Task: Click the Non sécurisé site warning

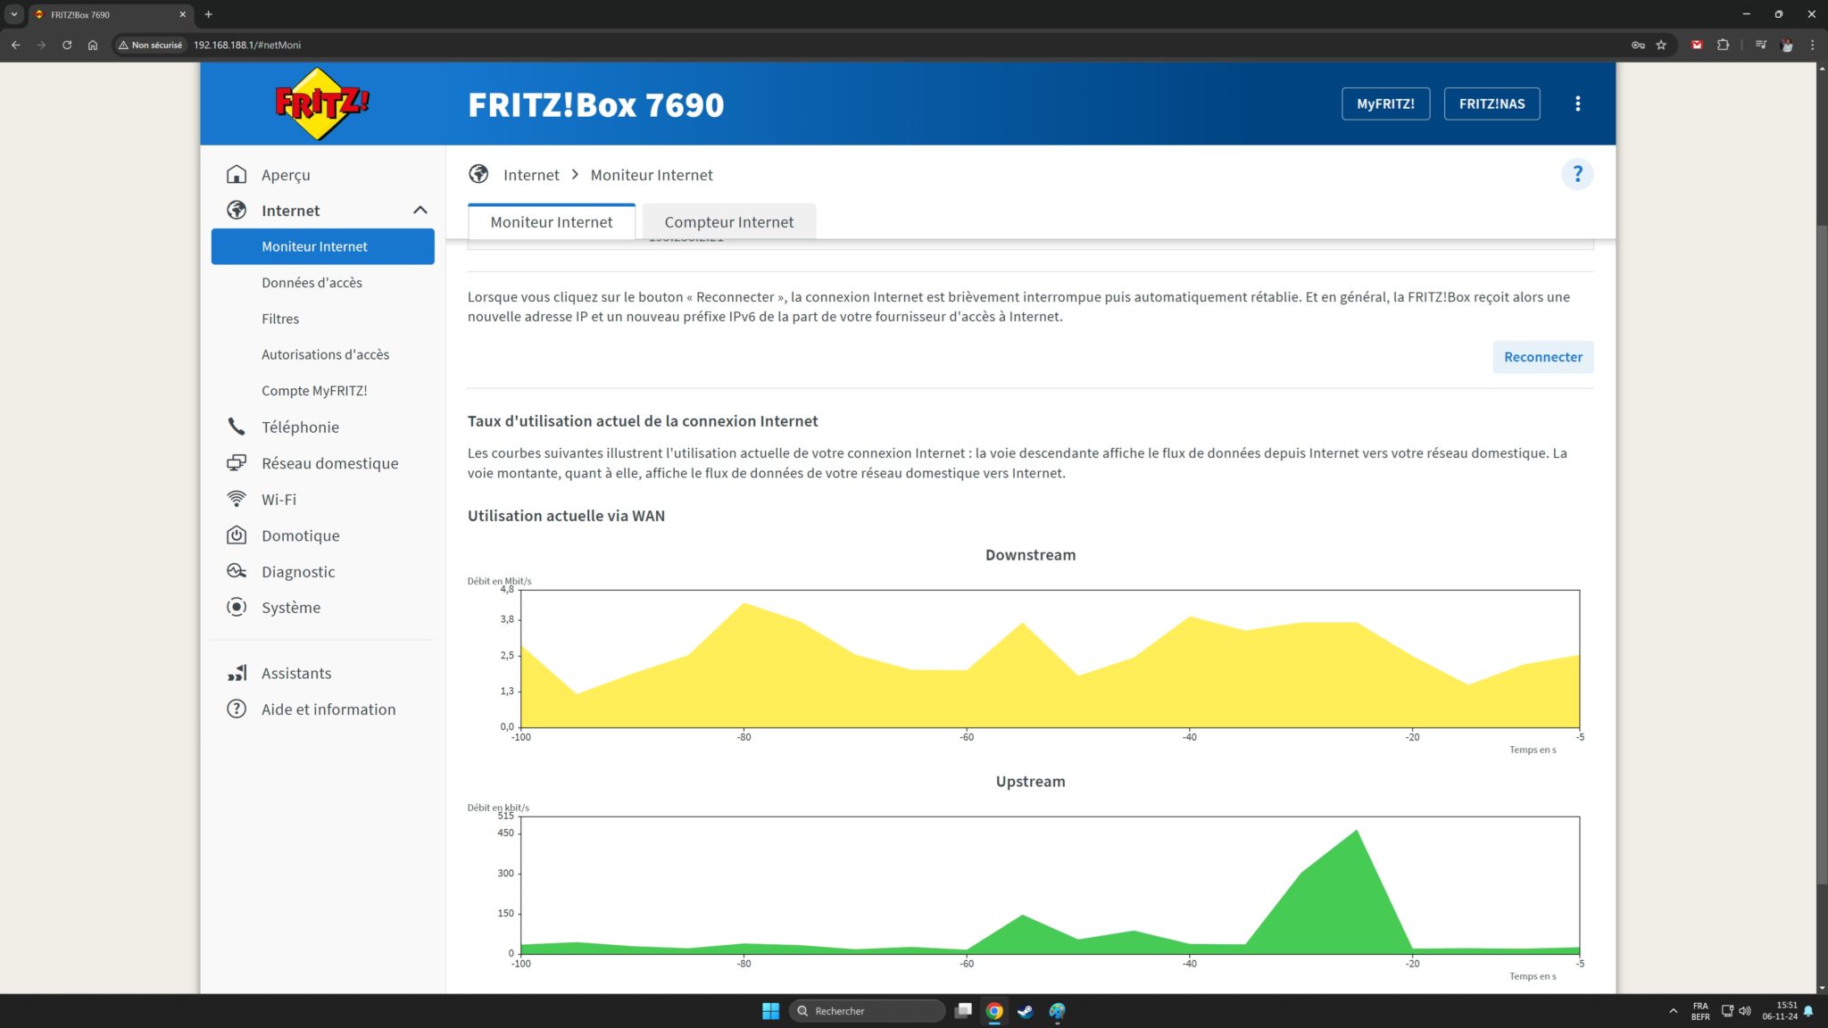Action: click(x=150, y=45)
